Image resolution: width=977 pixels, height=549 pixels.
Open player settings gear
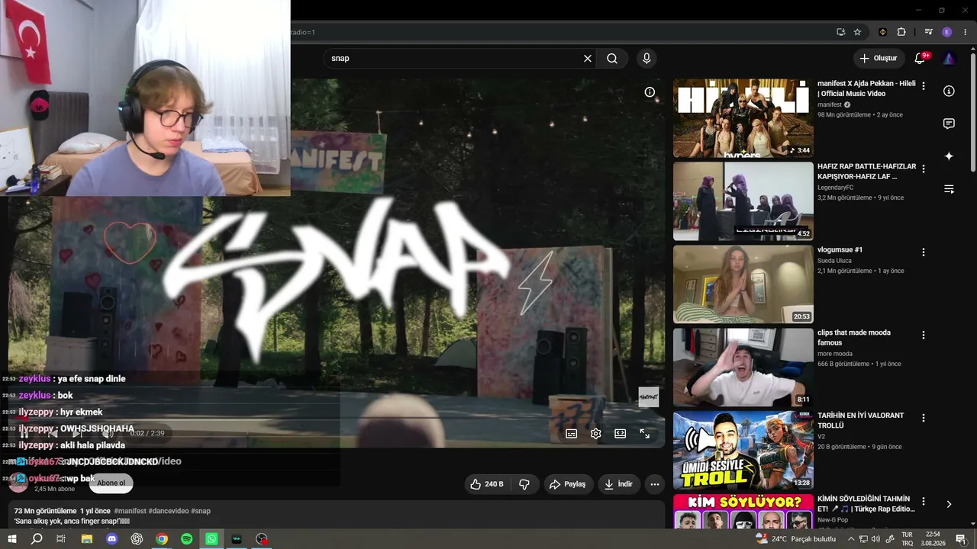point(595,433)
